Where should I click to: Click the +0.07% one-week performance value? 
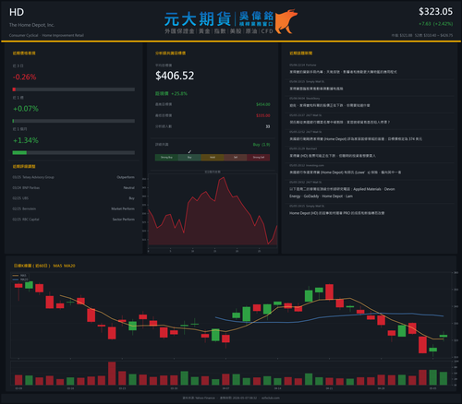click(26, 109)
